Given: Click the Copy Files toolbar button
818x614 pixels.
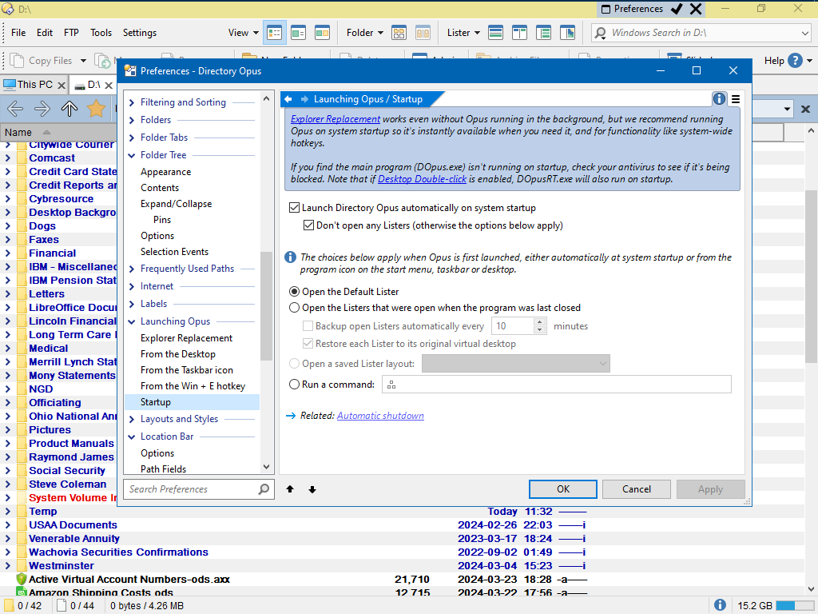Looking at the screenshot, I should [x=42, y=61].
